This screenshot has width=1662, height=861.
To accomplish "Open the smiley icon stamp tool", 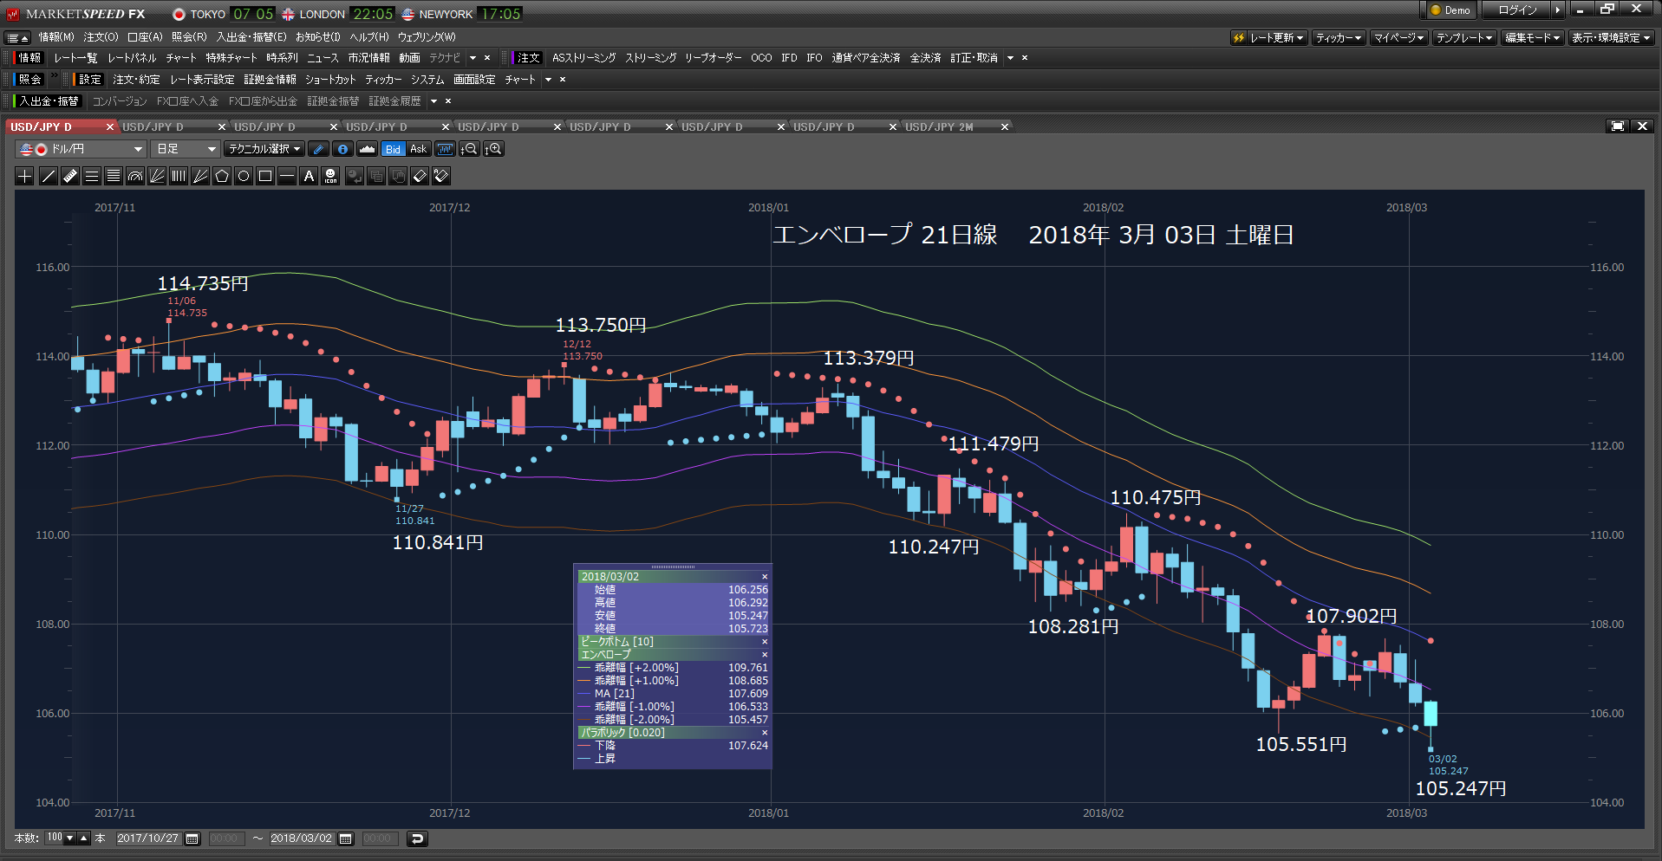I will point(330,177).
